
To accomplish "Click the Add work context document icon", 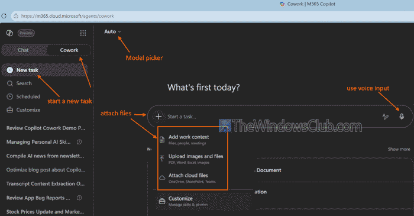I will click(162, 140).
